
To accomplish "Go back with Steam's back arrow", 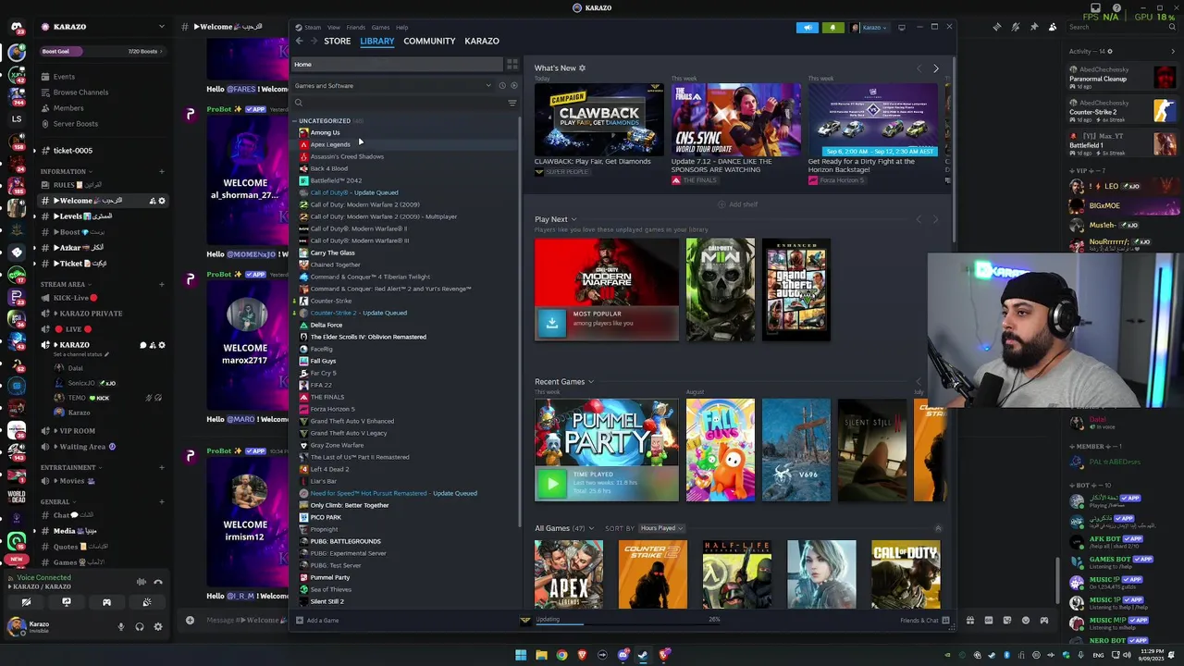I will [299, 41].
